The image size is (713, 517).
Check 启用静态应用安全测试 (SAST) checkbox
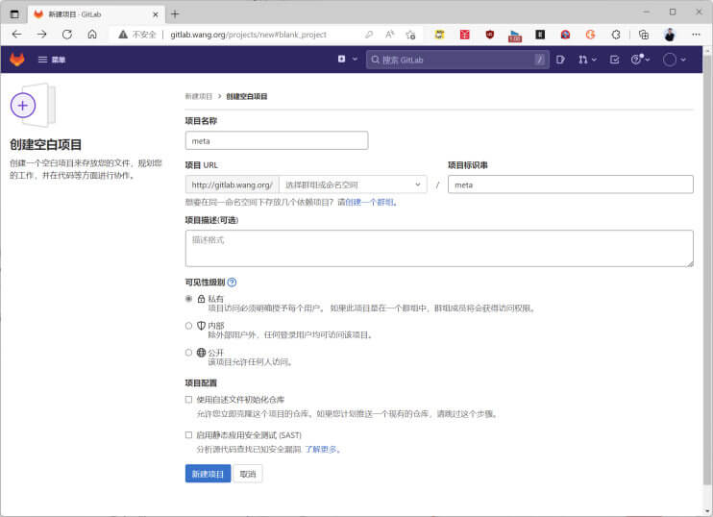[x=188, y=434]
